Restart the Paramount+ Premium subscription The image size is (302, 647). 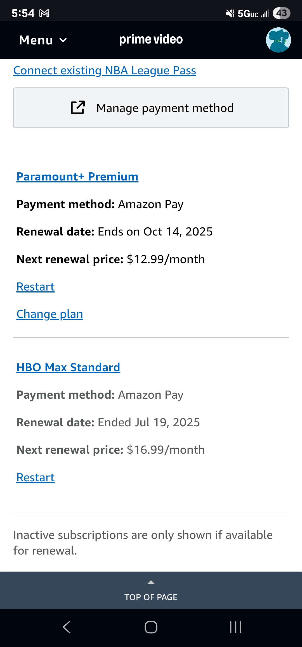point(36,287)
